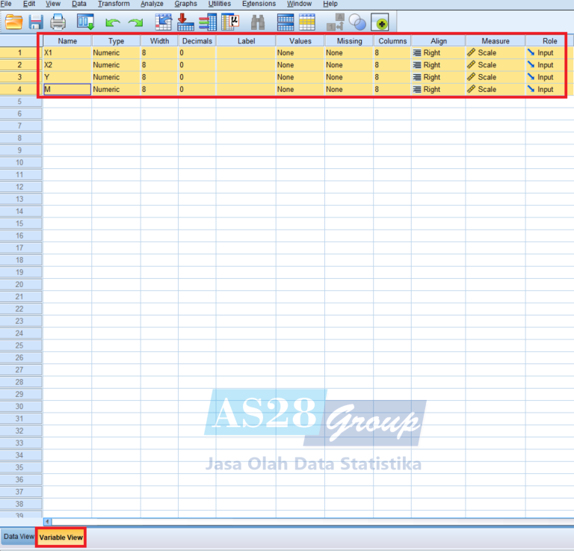Click the Save file floppy disk icon
Screen dimensions: 574x551
point(35,22)
